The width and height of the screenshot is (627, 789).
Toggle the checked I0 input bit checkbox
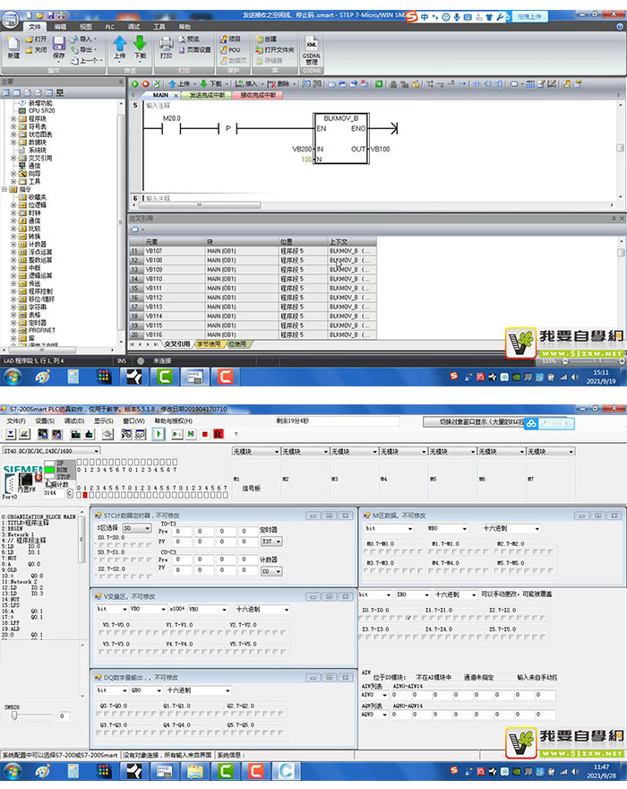tap(408, 618)
